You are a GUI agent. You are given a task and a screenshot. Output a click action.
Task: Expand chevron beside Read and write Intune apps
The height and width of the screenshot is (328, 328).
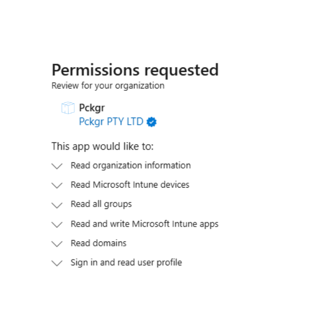pyautogui.click(x=57, y=224)
